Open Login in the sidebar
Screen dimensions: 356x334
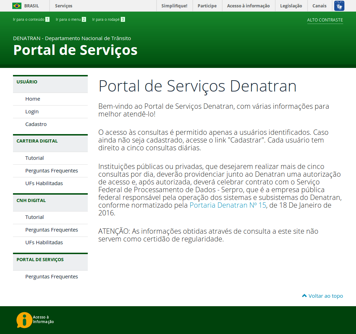point(32,112)
